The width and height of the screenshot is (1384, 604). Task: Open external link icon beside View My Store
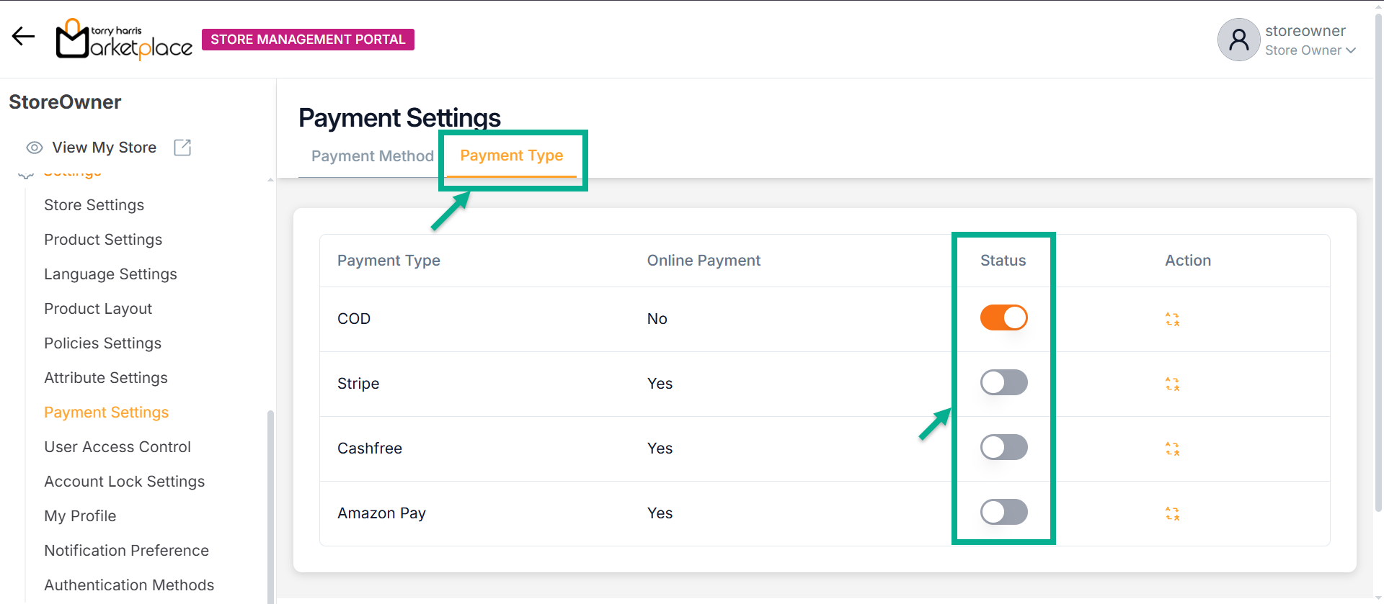click(x=182, y=148)
